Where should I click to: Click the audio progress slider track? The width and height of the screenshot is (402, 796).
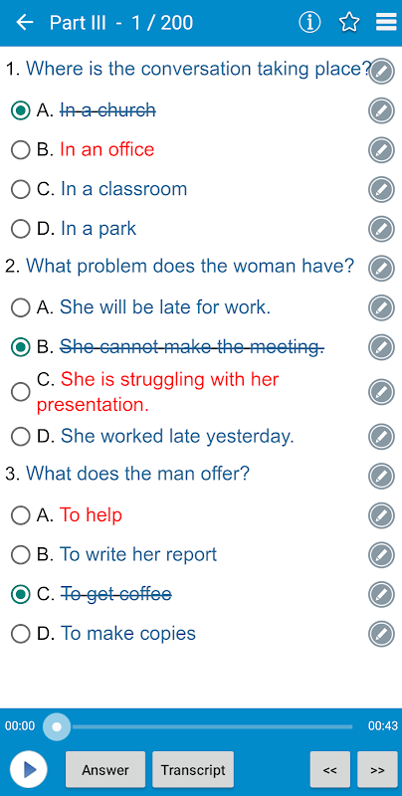(205, 727)
